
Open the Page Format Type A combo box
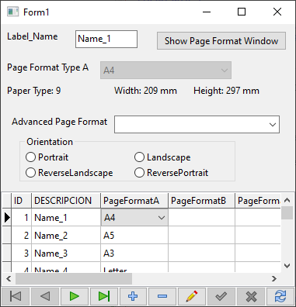(x=165, y=70)
